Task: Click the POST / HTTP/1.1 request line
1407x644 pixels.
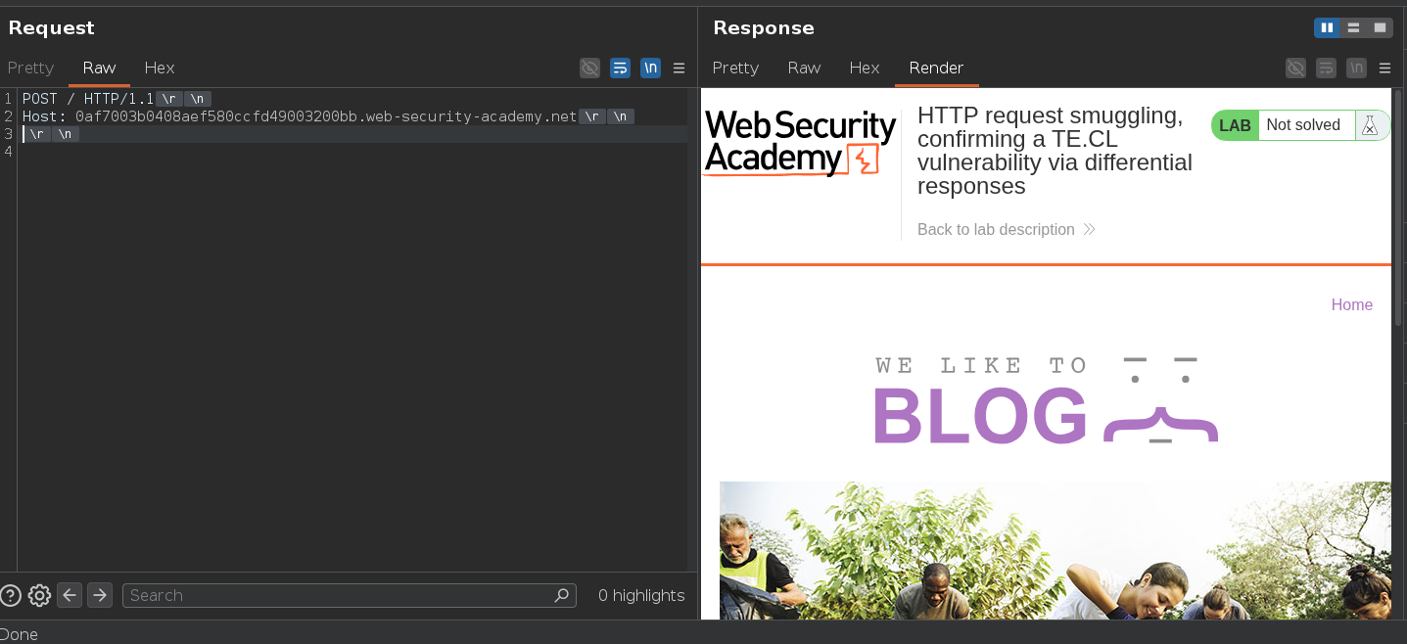Action: click(88, 99)
